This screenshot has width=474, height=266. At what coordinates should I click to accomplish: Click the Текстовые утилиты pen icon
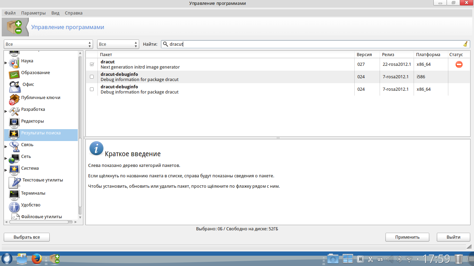15,182
